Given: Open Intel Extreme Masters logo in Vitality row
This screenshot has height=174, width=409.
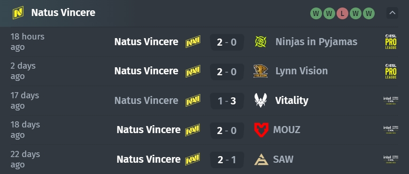Looking at the screenshot, I should tap(391, 101).
